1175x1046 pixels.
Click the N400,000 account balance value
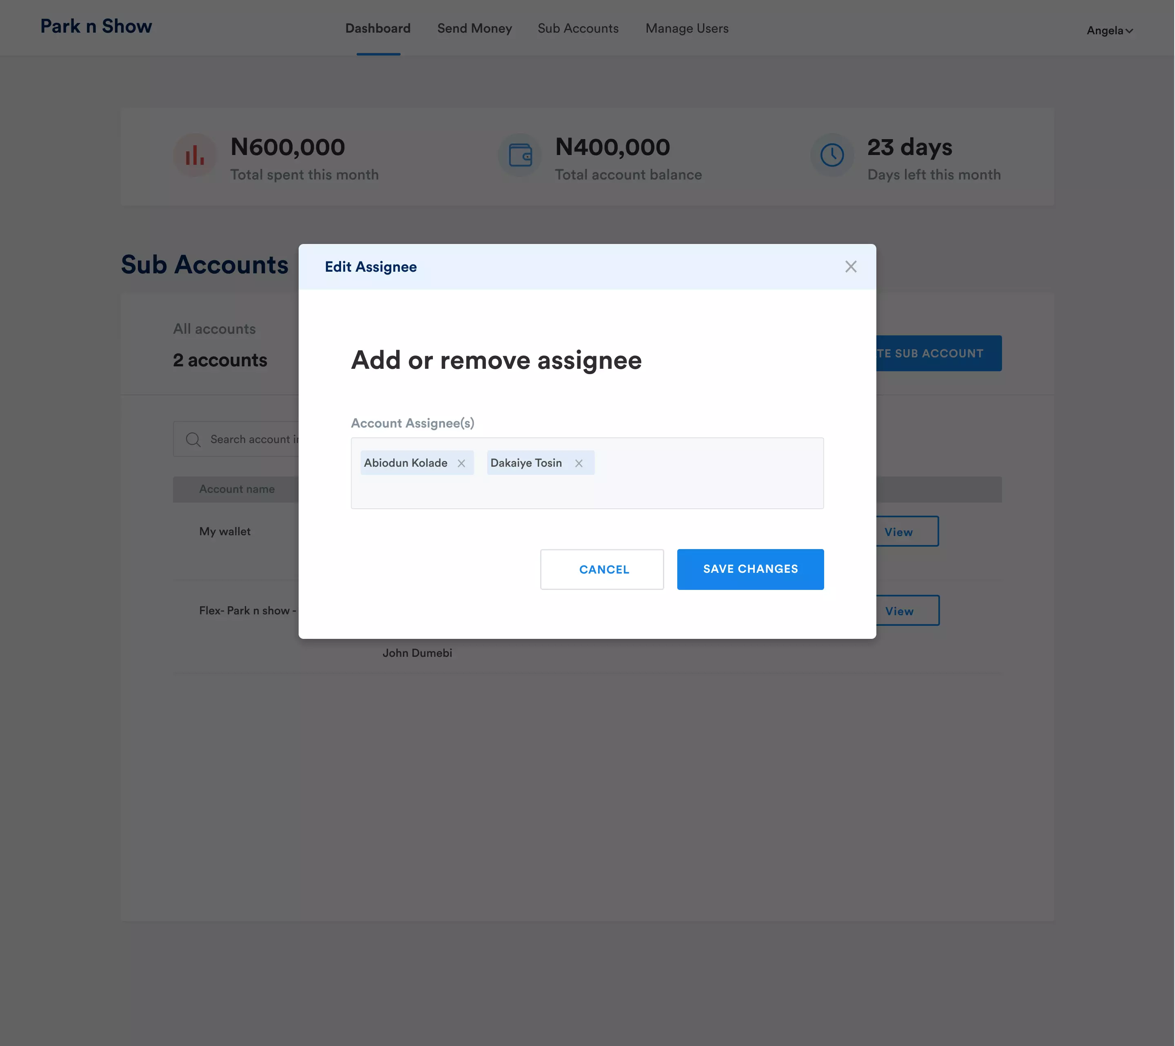[613, 147]
